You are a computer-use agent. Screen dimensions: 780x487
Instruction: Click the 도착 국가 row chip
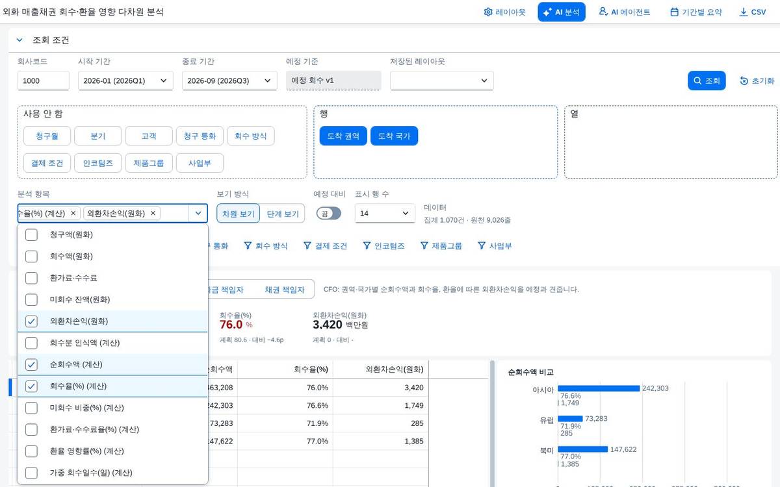click(394, 136)
